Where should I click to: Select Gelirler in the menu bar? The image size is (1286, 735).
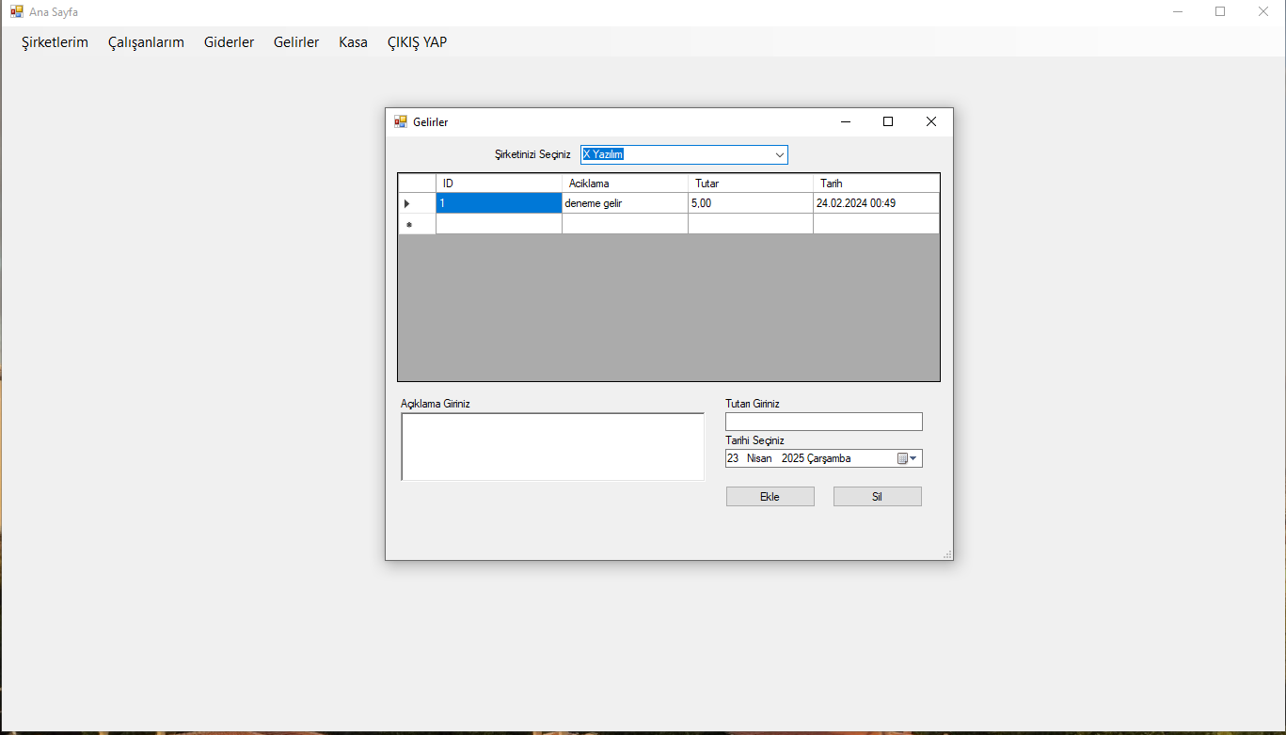(x=296, y=42)
